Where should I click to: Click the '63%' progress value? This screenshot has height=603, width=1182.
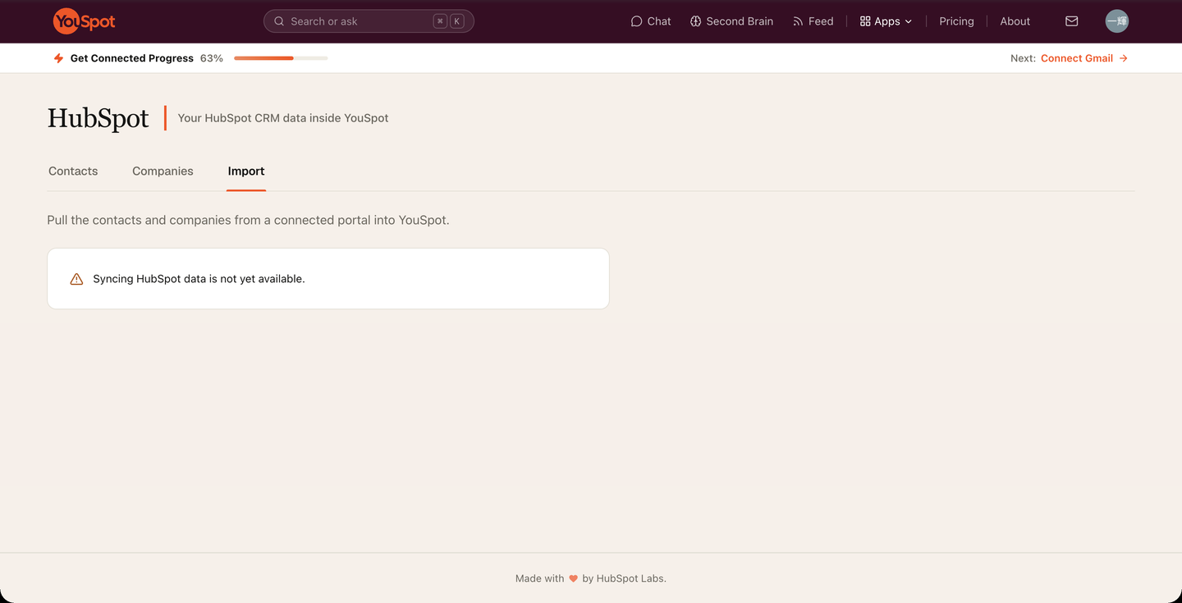(212, 58)
